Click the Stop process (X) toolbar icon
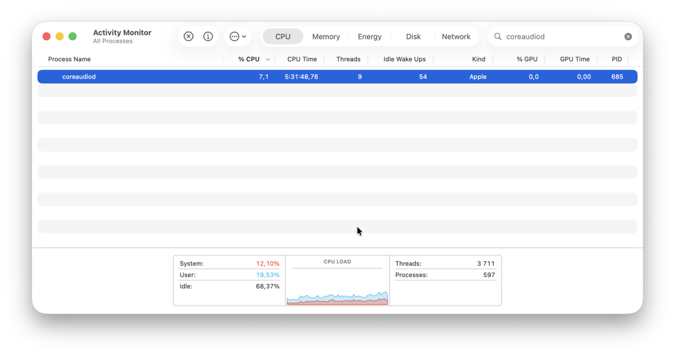Viewport: 675px width, 356px height. pos(189,37)
